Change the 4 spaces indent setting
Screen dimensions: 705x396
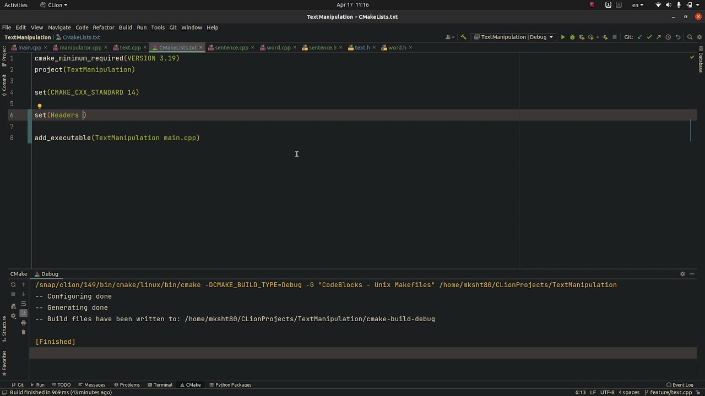(x=628, y=393)
